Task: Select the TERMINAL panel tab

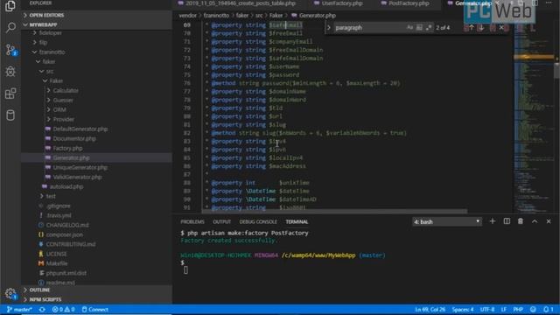Action: pyautogui.click(x=297, y=221)
